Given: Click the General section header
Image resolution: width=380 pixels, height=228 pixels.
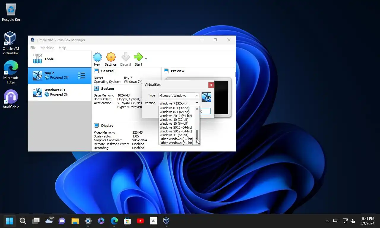Looking at the screenshot, I should [108, 71].
